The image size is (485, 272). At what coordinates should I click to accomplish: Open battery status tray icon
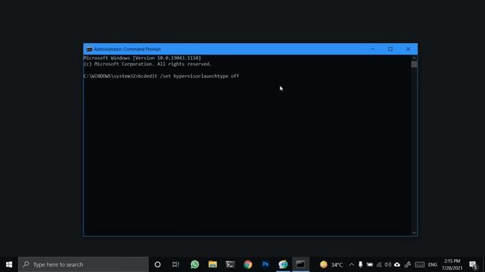coord(370,264)
